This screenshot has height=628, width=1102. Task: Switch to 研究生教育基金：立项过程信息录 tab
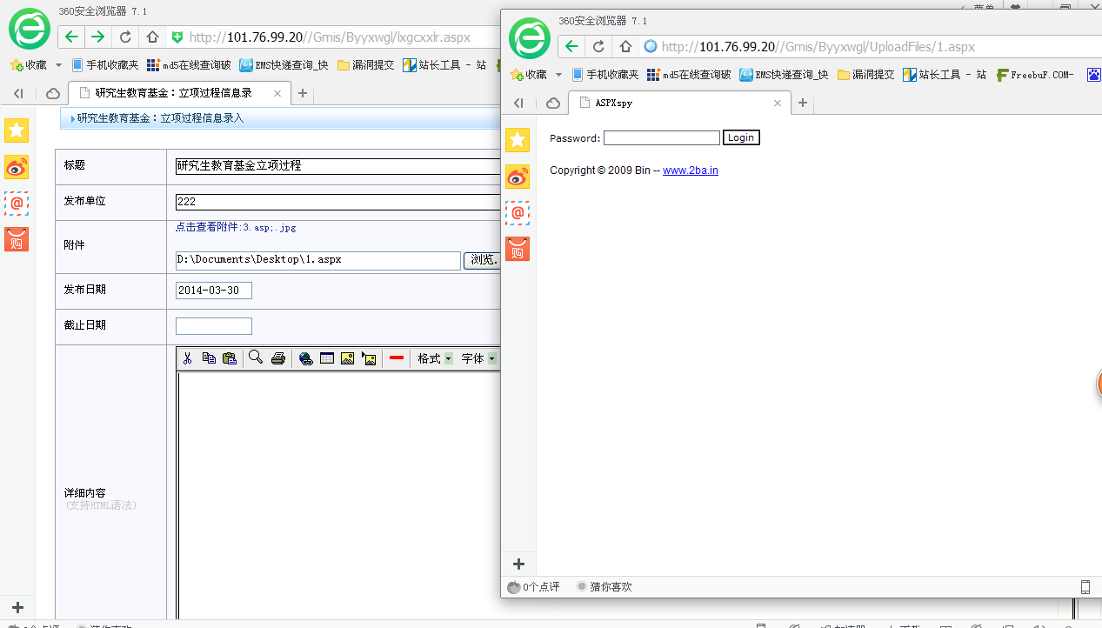179,93
